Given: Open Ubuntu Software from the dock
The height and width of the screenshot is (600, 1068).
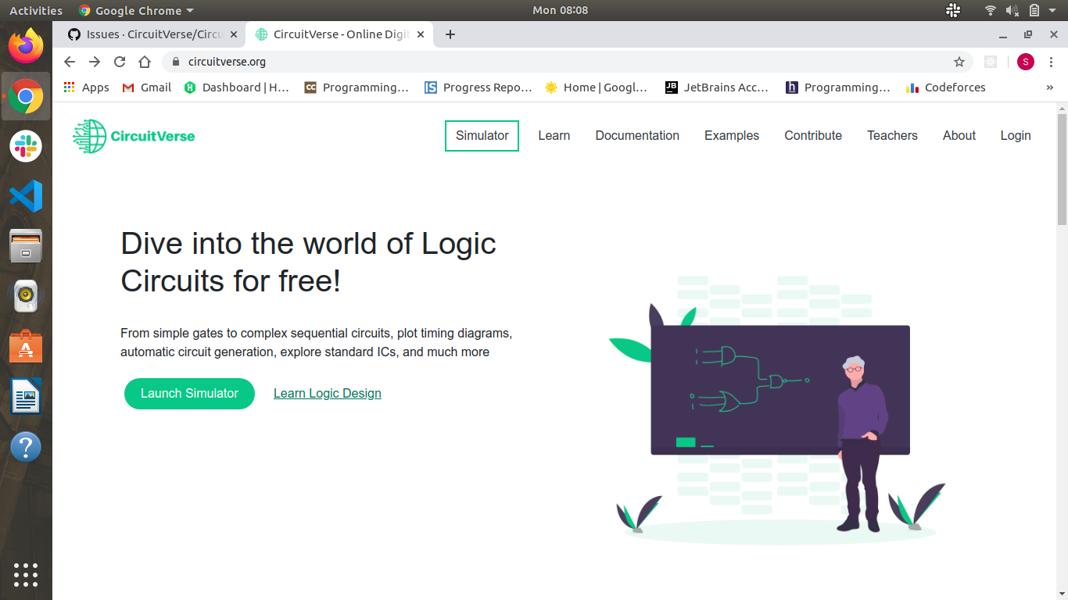Looking at the screenshot, I should pyautogui.click(x=26, y=346).
